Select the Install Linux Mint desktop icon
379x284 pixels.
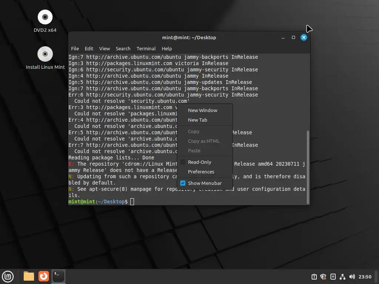click(x=45, y=58)
